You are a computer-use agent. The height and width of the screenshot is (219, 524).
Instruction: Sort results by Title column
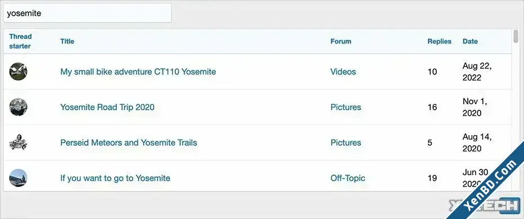pyautogui.click(x=67, y=41)
